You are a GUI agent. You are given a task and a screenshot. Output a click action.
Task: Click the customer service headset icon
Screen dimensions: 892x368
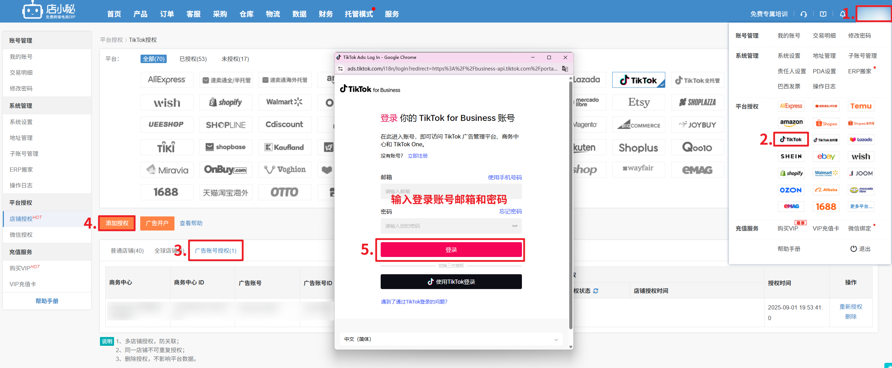pos(804,14)
